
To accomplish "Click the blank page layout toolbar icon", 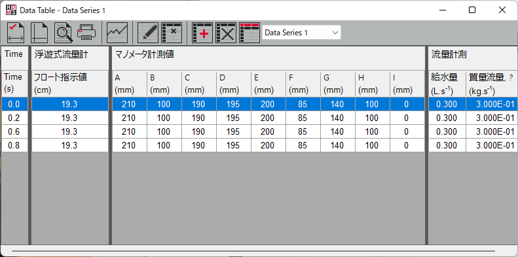I will pyautogui.click(x=39, y=33).
